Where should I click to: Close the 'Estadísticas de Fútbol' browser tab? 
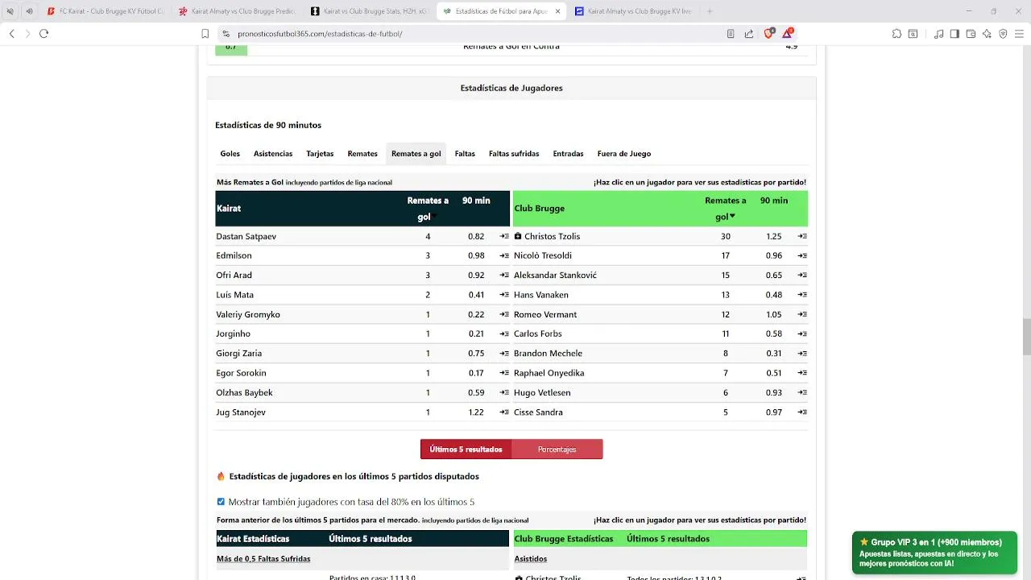(x=557, y=11)
